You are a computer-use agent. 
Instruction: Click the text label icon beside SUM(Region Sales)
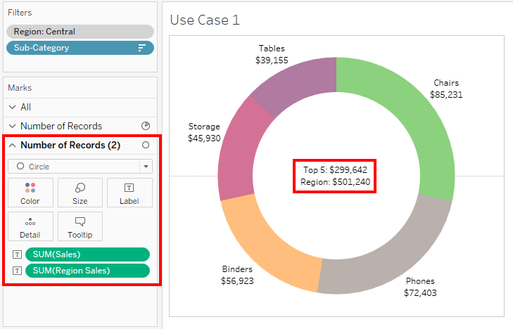tap(17, 271)
